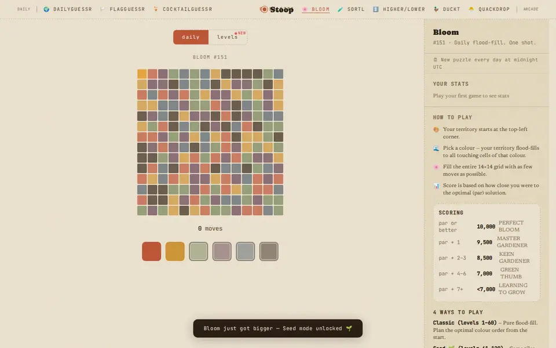This screenshot has height=348, width=556.
Task: Click the YOUR STATS heading
Action: coord(451,84)
